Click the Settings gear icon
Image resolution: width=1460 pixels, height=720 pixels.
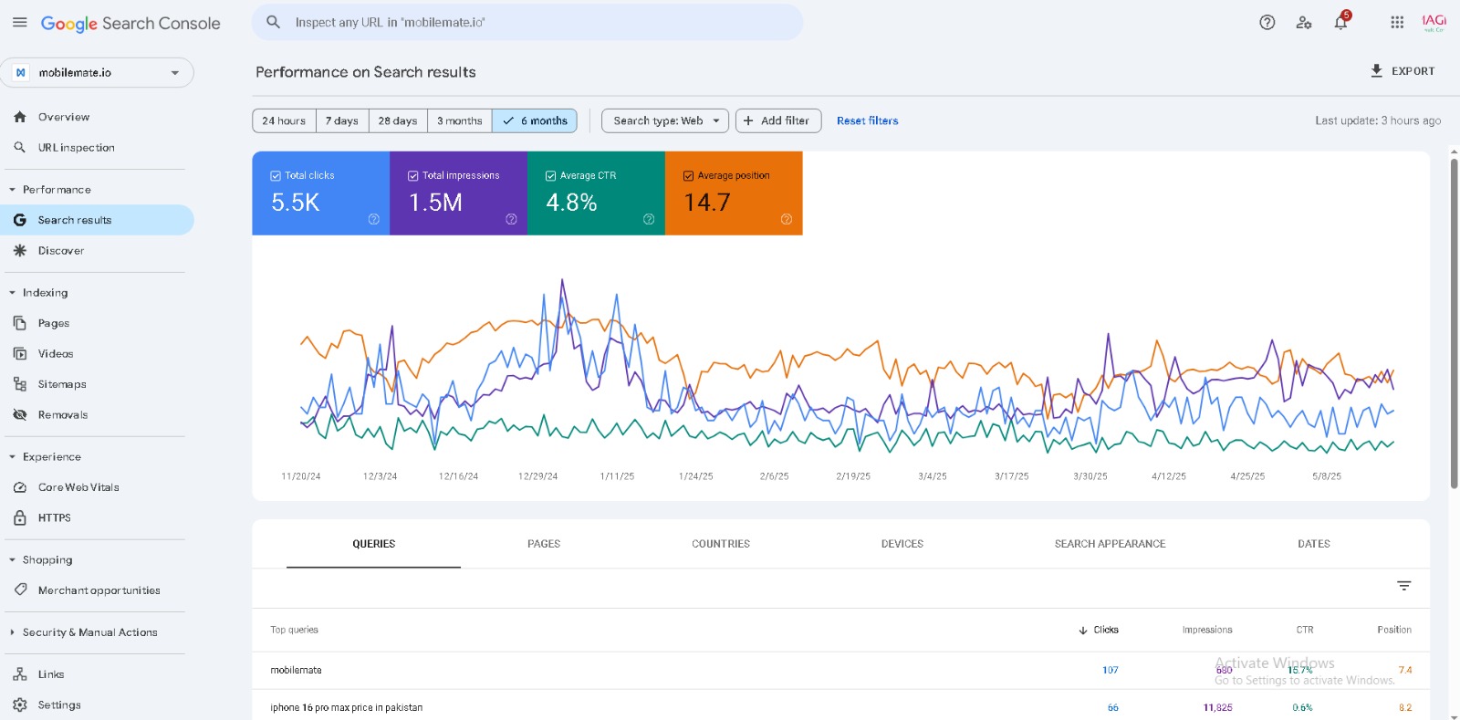coord(20,704)
